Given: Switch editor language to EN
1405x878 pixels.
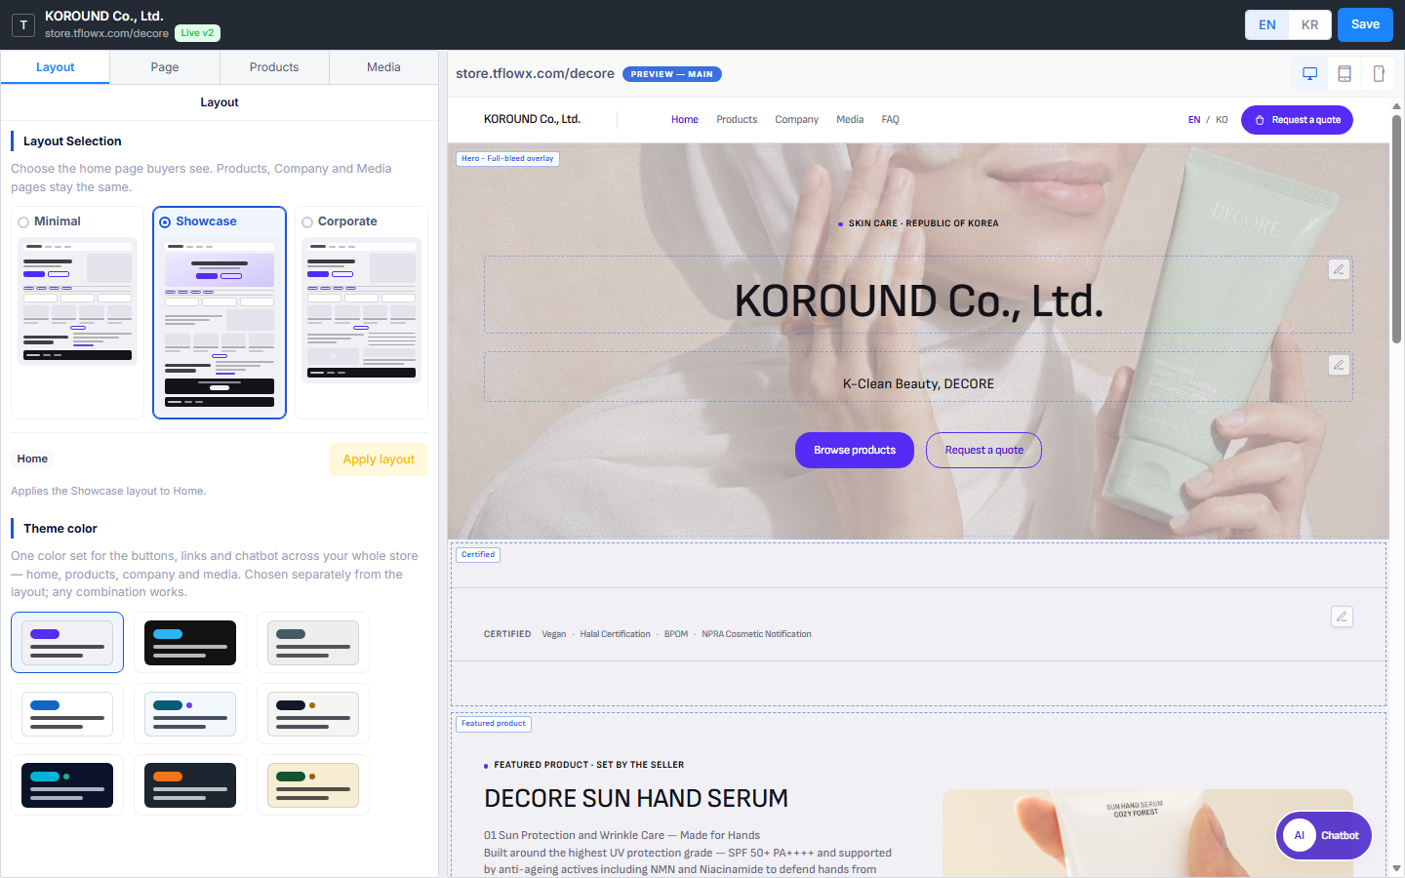Looking at the screenshot, I should pyautogui.click(x=1267, y=25).
